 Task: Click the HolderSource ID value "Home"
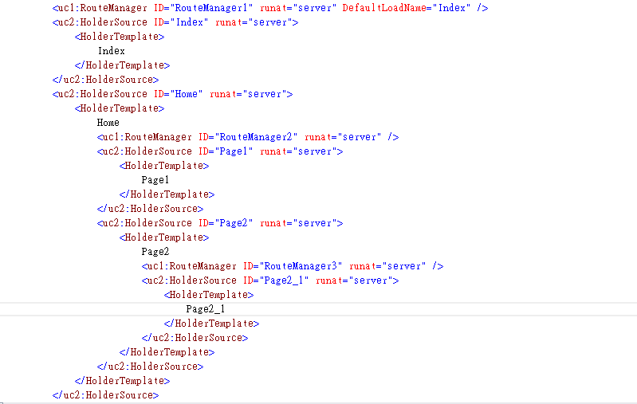[186, 94]
